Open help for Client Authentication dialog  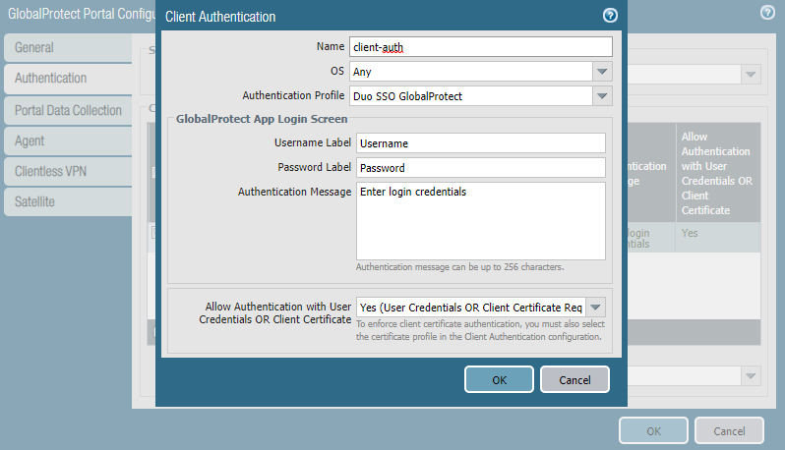610,16
